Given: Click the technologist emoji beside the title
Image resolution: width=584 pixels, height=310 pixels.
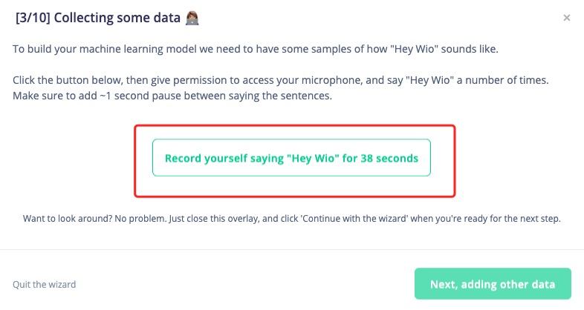Looking at the screenshot, I should (192, 18).
